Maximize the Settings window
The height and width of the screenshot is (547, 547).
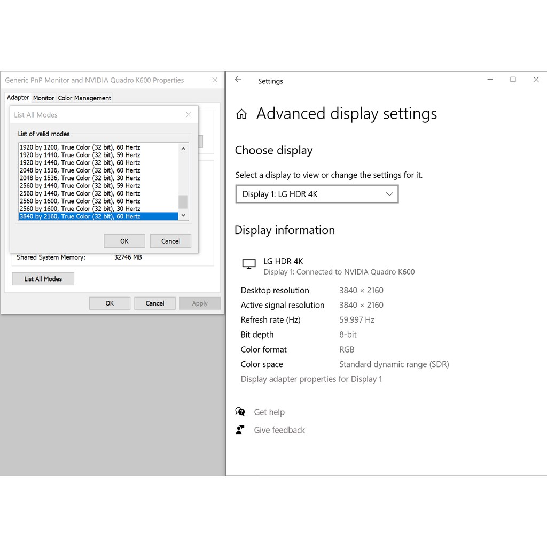pyautogui.click(x=513, y=80)
